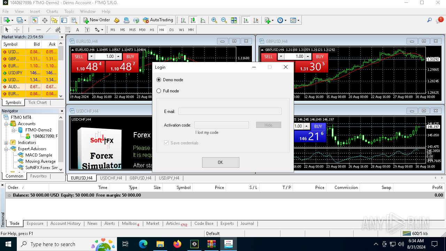Open GBPUSD chart volume dropdown arrow
This screenshot has height=251, width=446.
point(281,56)
